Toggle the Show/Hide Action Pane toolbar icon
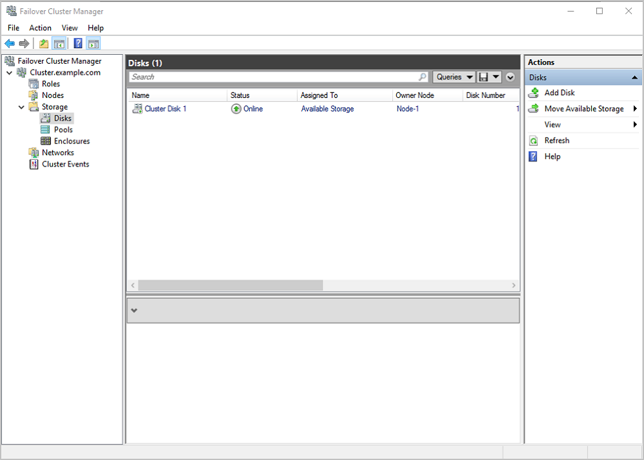Viewport: 644px width, 460px height. (x=93, y=44)
